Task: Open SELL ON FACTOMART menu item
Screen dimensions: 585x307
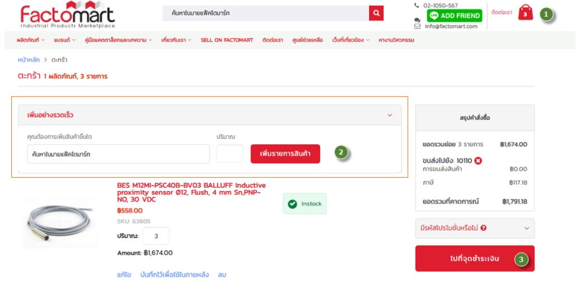Action: 227,40
